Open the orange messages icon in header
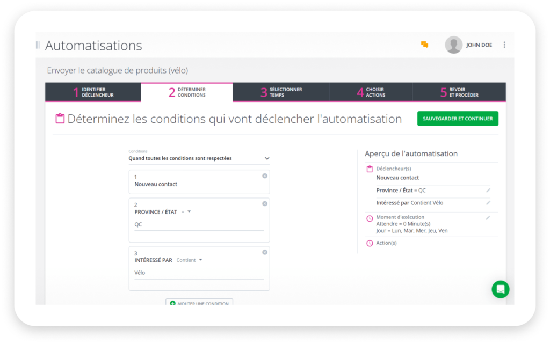This screenshot has height=344, width=550. (x=424, y=45)
